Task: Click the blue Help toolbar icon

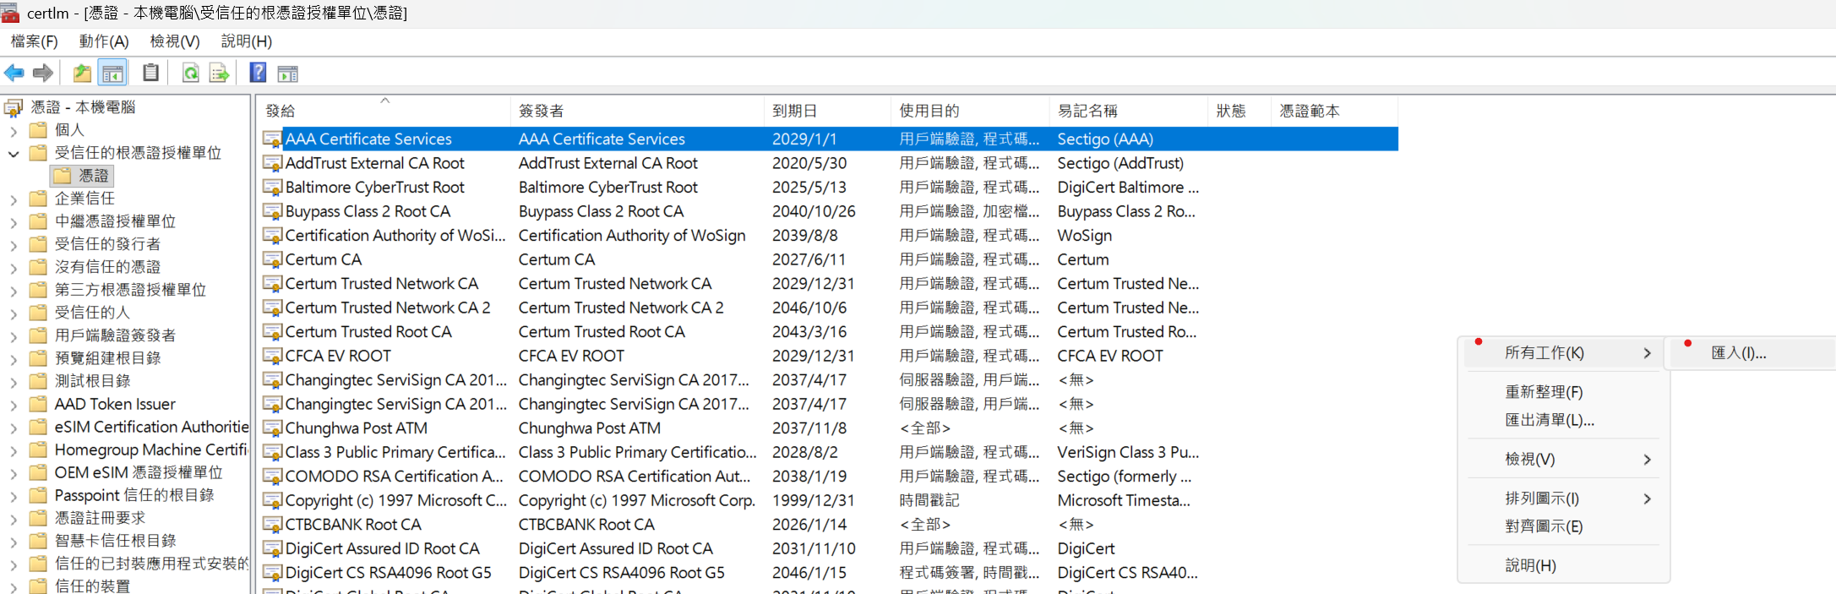Action: click(x=259, y=74)
